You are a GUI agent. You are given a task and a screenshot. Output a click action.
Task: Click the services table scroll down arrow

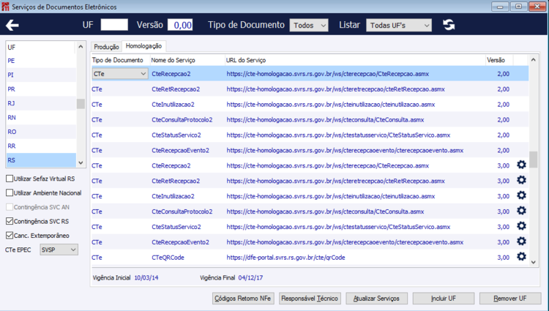tap(533, 262)
